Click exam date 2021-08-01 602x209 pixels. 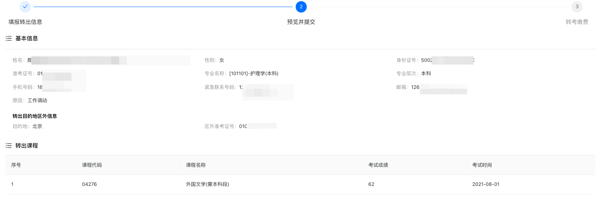(486, 184)
